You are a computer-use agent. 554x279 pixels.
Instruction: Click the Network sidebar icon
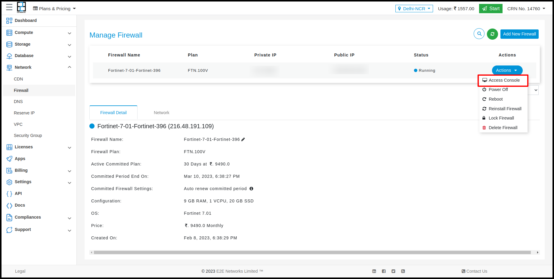click(x=9, y=68)
